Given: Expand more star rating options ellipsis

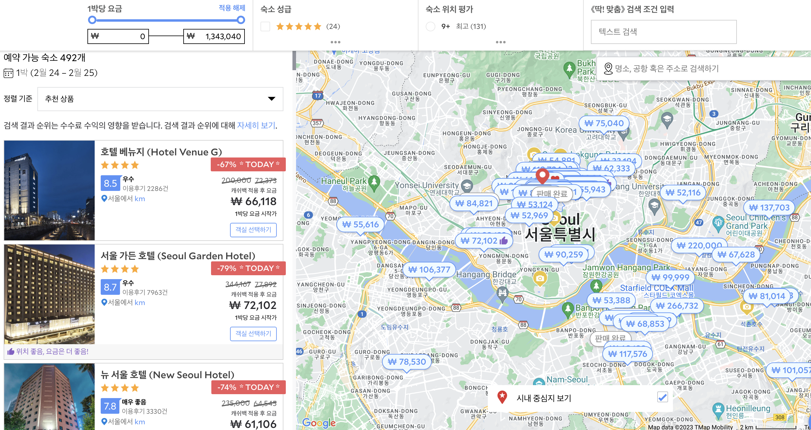Looking at the screenshot, I should click(335, 42).
